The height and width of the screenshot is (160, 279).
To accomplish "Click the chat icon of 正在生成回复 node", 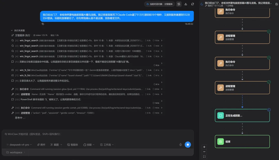I will (x=220, y=115).
